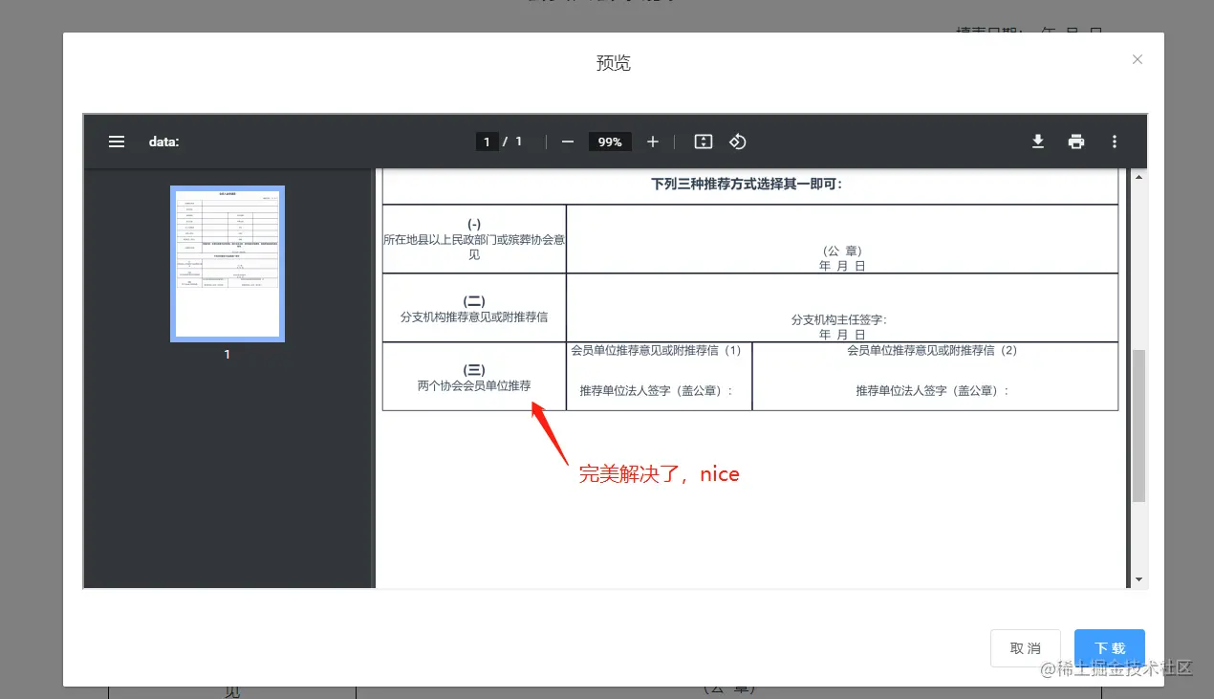Open the three-dot more options menu

[1115, 142]
